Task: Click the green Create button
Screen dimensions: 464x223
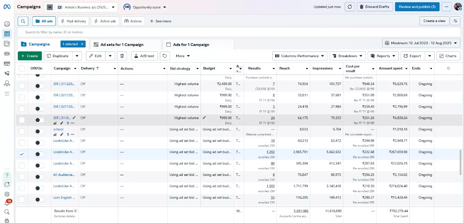Action: click(x=29, y=56)
